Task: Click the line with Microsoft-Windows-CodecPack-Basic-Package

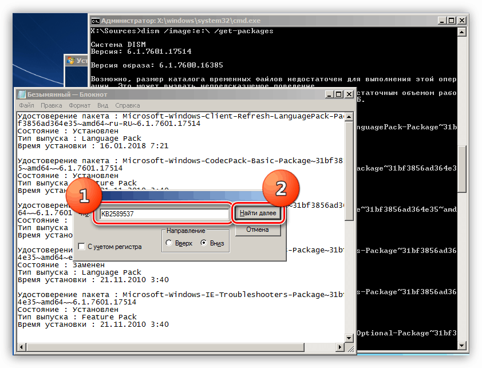Action: click(180, 161)
